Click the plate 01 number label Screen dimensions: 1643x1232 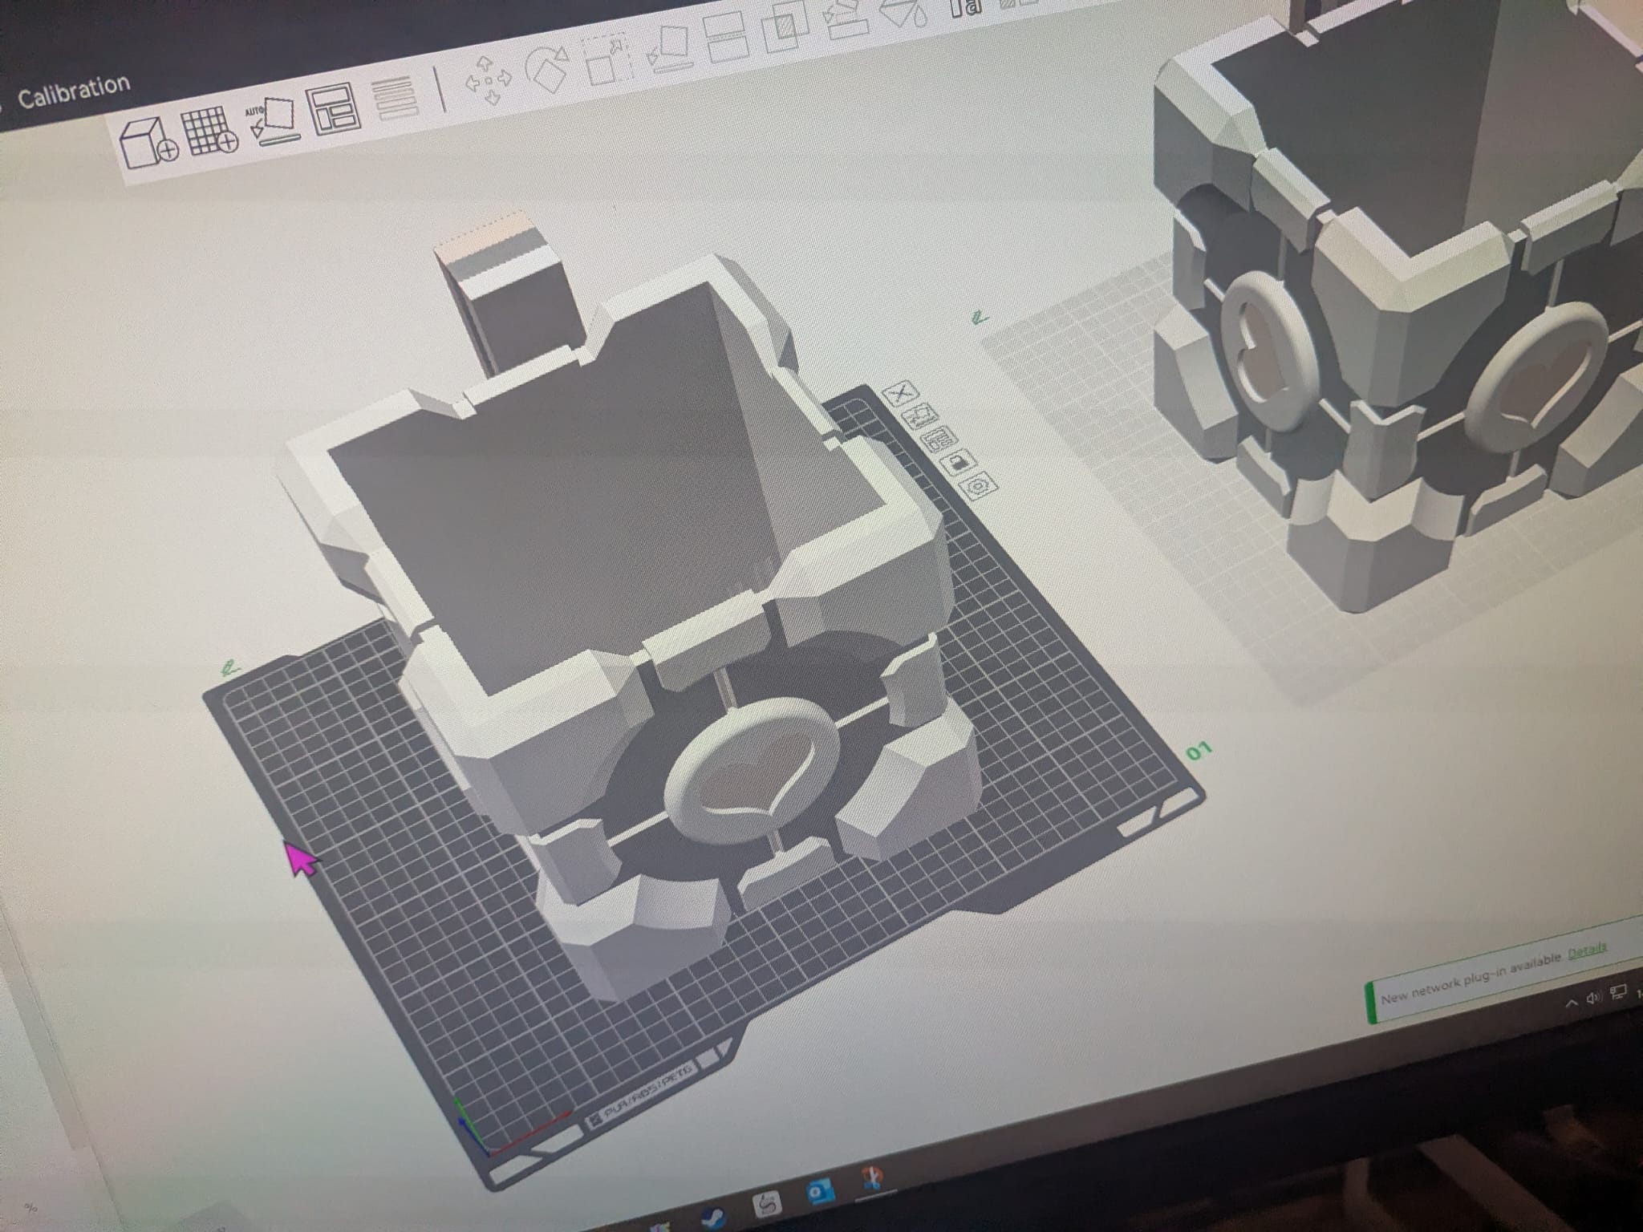point(1199,752)
